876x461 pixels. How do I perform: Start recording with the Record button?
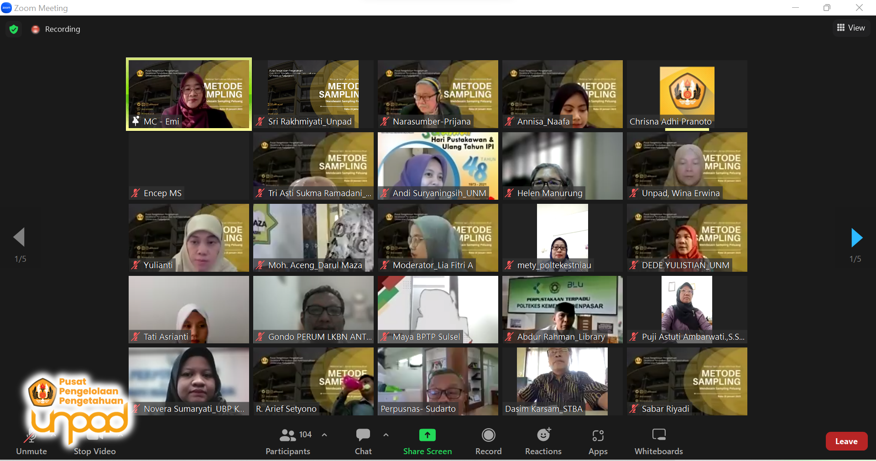pyautogui.click(x=488, y=441)
